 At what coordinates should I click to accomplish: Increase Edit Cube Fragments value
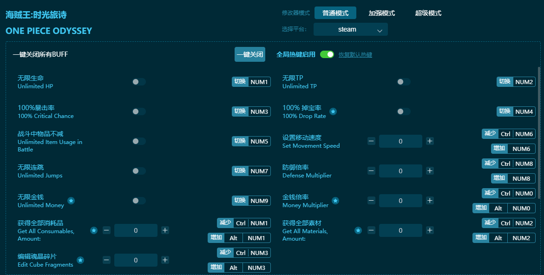[x=165, y=260]
